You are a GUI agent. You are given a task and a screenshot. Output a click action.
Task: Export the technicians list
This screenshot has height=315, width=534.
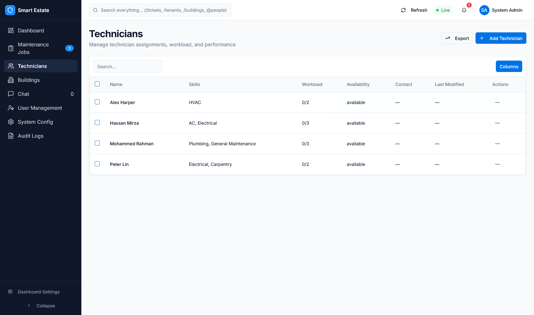[x=457, y=38]
